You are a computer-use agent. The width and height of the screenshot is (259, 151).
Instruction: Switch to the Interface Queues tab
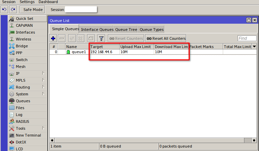point(97,30)
